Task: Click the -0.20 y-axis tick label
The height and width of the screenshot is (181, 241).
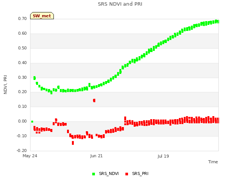Action: pyautogui.click(x=22, y=150)
